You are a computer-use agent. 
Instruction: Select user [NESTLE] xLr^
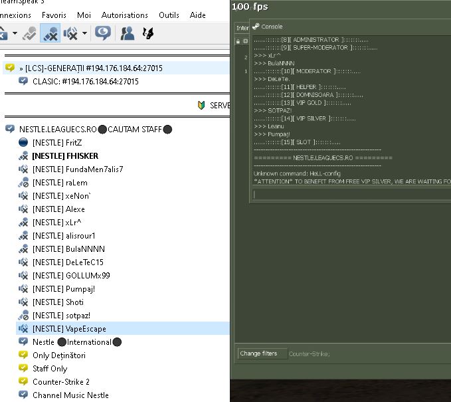click(57, 223)
